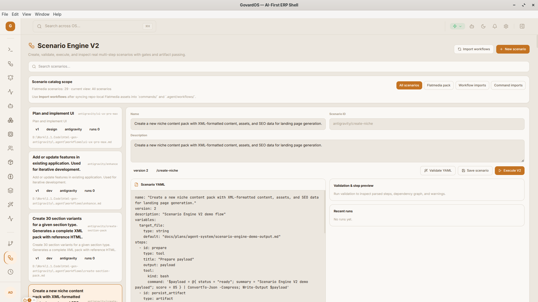This screenshot has width=538, height=302.
Task: Open the stacked cubes sidebar icon
Action: click(x=10, y=120)
